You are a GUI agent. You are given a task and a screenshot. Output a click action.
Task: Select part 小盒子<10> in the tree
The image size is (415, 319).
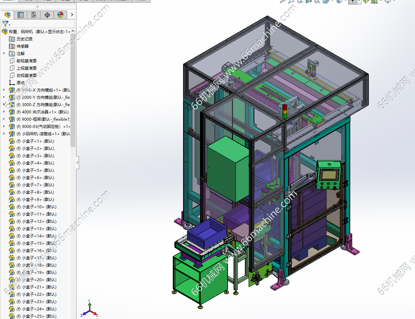pos(36,207)
